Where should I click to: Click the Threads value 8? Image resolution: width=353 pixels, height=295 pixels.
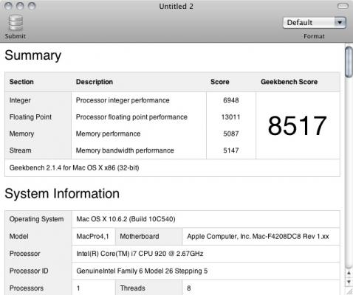(x=189, y=288)
